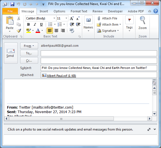This screenshot has width=161, height=148.
Task: Expand the Paste options arrow
Action: point(10,31)
